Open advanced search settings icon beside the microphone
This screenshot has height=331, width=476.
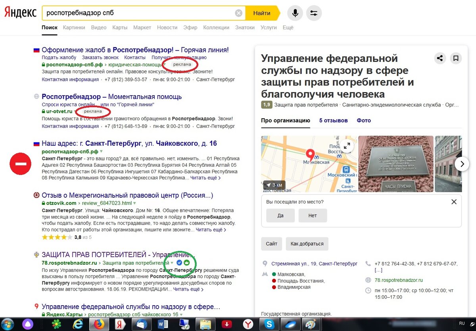pyautogui.click(x=314, y=13)
